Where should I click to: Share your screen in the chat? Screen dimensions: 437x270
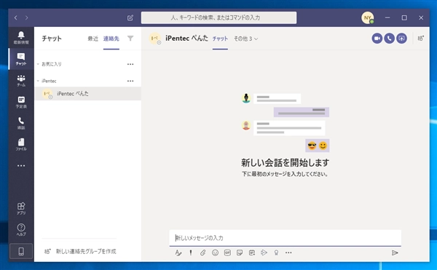[401, 39]
